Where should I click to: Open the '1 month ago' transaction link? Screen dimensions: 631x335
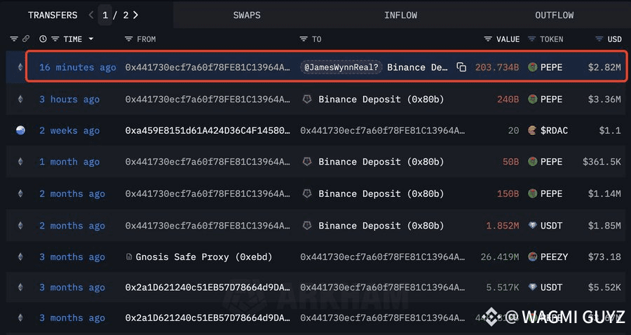coord(69,162)
